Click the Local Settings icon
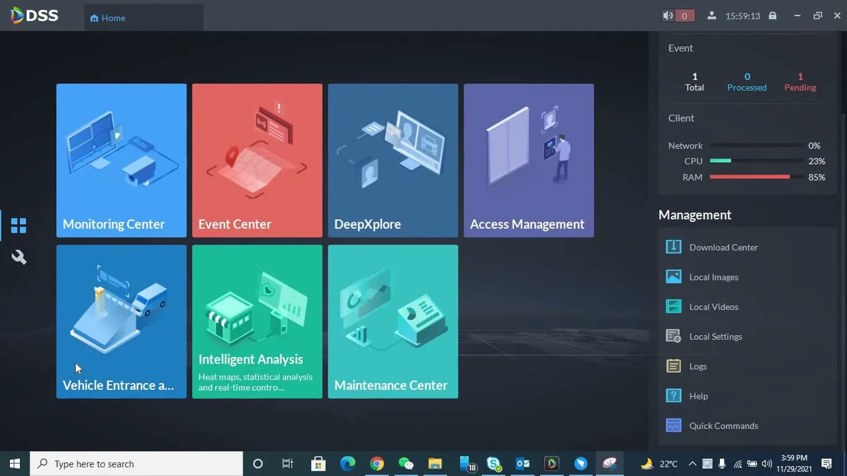Viewport: 847px width, 476px height. click(673, 336)
